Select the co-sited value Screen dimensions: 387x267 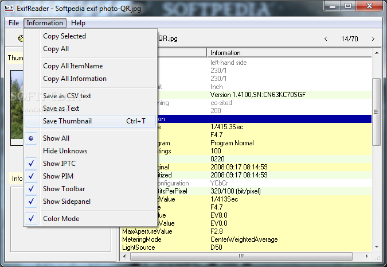pyautogui.click(x=221, y=103)
